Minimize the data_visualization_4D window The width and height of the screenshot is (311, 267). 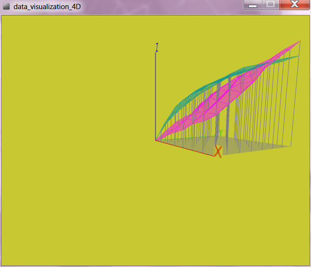tap(252, 5)
